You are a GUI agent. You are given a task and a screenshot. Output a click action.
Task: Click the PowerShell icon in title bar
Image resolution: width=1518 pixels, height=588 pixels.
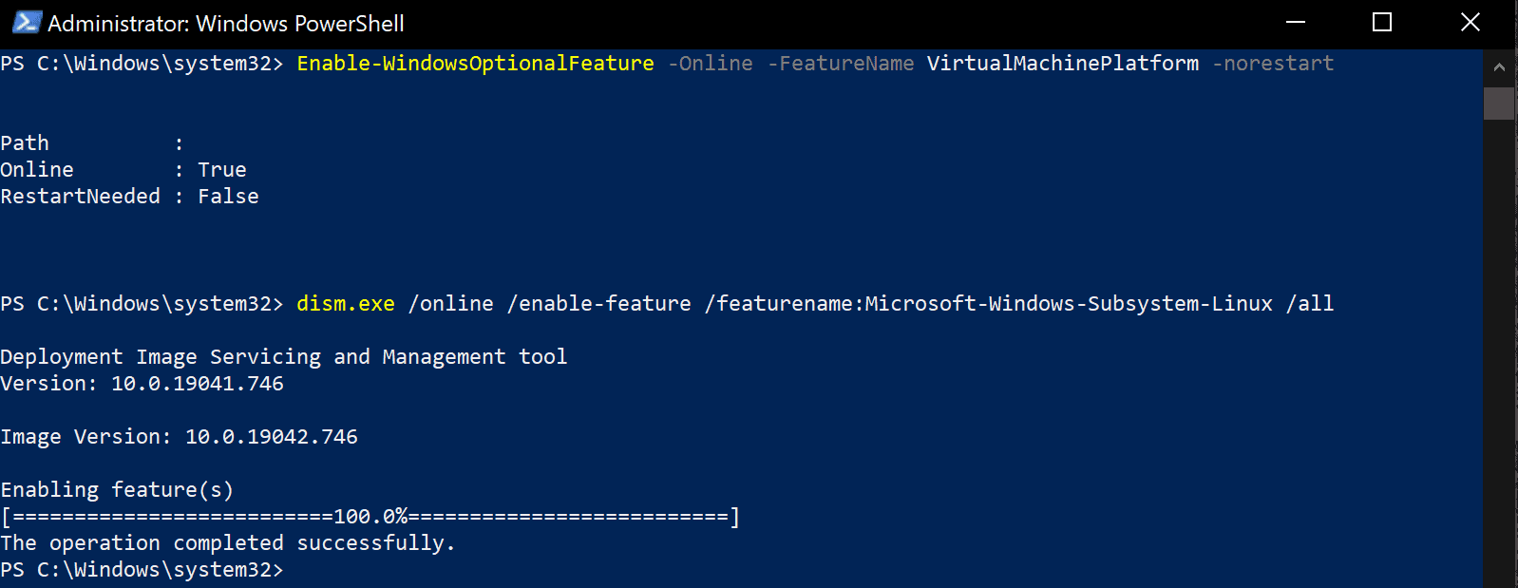(27, 22)
